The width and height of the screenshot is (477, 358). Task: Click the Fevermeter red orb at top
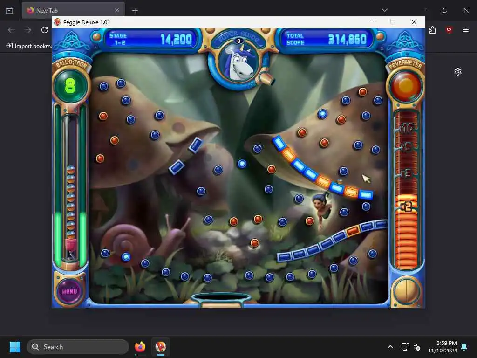pos(406,86)
